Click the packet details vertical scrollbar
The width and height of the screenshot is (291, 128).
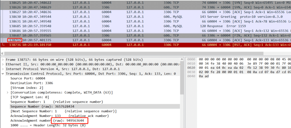[182, 85]
